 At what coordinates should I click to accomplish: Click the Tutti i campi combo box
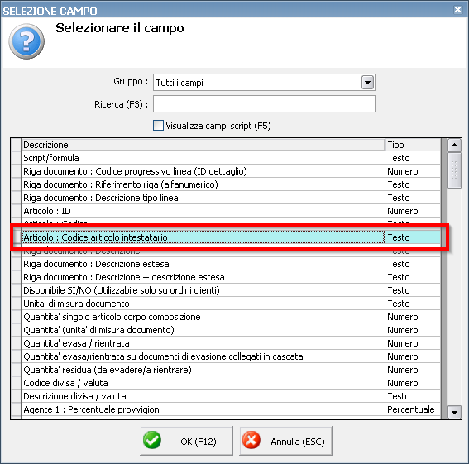click(264, 82)
